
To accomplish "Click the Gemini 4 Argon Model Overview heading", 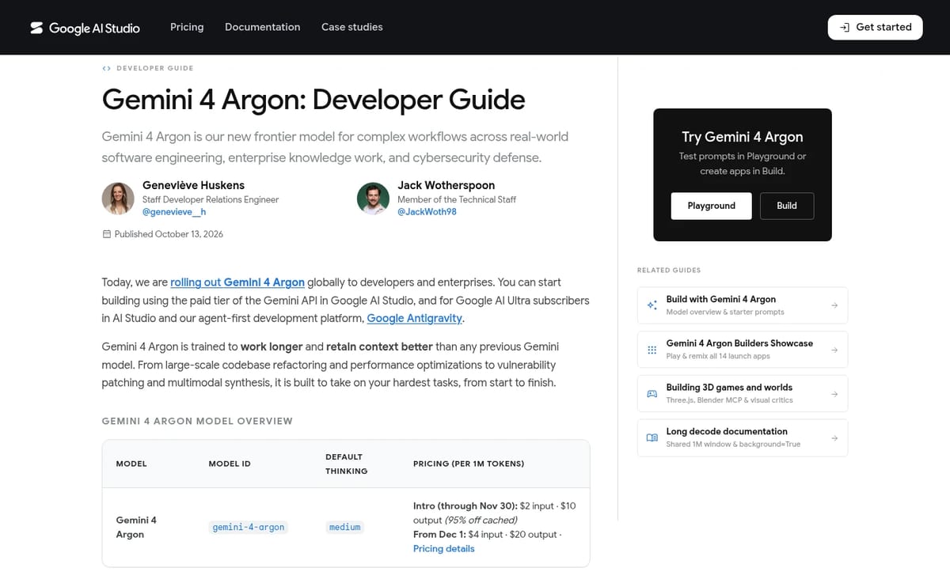I will (197, 421).
